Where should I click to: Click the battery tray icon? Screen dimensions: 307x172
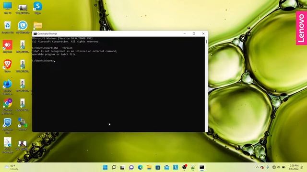click(x=283, y=167)
